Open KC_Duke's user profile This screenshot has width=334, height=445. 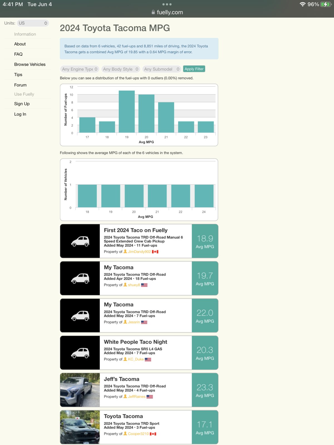(x=136, y=359)
